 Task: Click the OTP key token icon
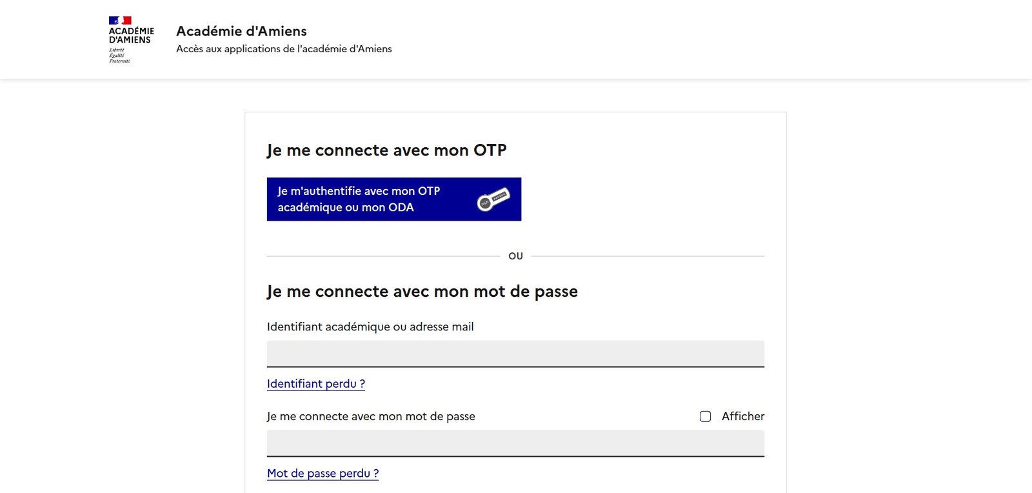coord(493,199)
